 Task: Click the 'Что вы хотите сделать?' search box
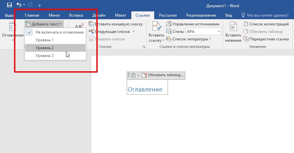[268, 15]
